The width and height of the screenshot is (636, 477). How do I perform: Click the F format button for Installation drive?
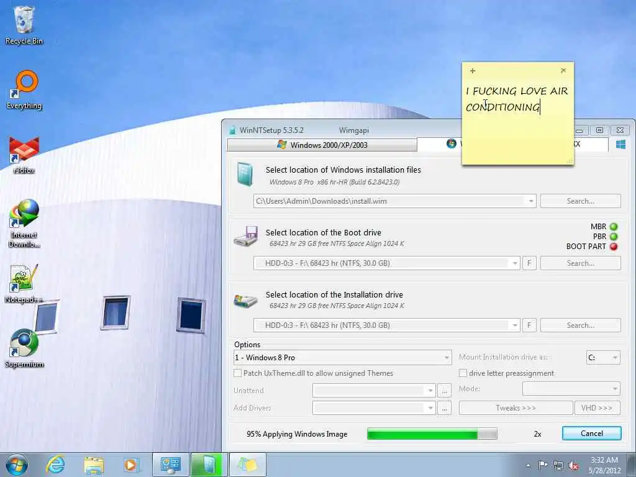point(529,325)
